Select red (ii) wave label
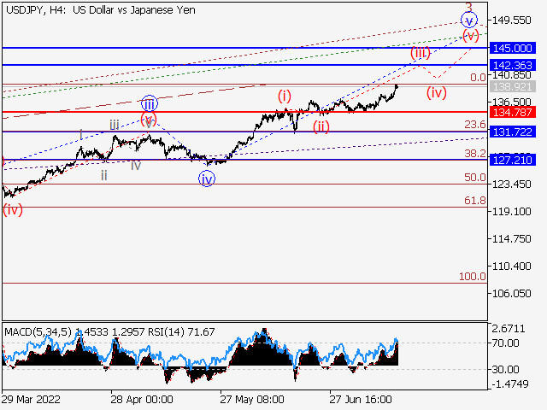This screenshot has width=547, height=410. (321, 126)
